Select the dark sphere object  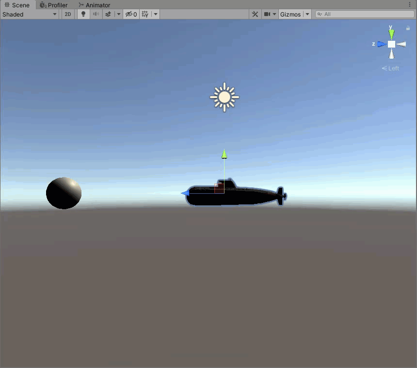click(x=64, y=193)
